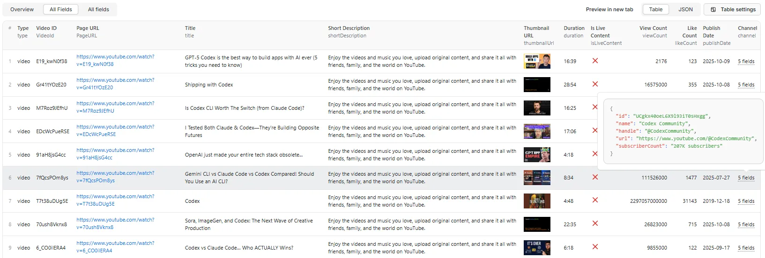
Task: Open thumbnail of OpenAI tech stack video
Action: coord(537,155)
